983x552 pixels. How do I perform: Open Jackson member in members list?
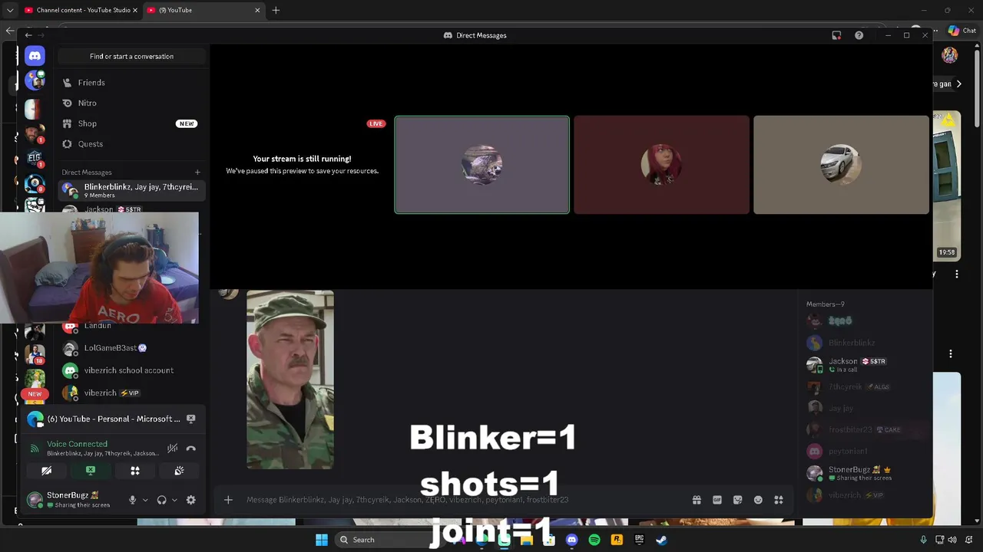pos(864,365)
